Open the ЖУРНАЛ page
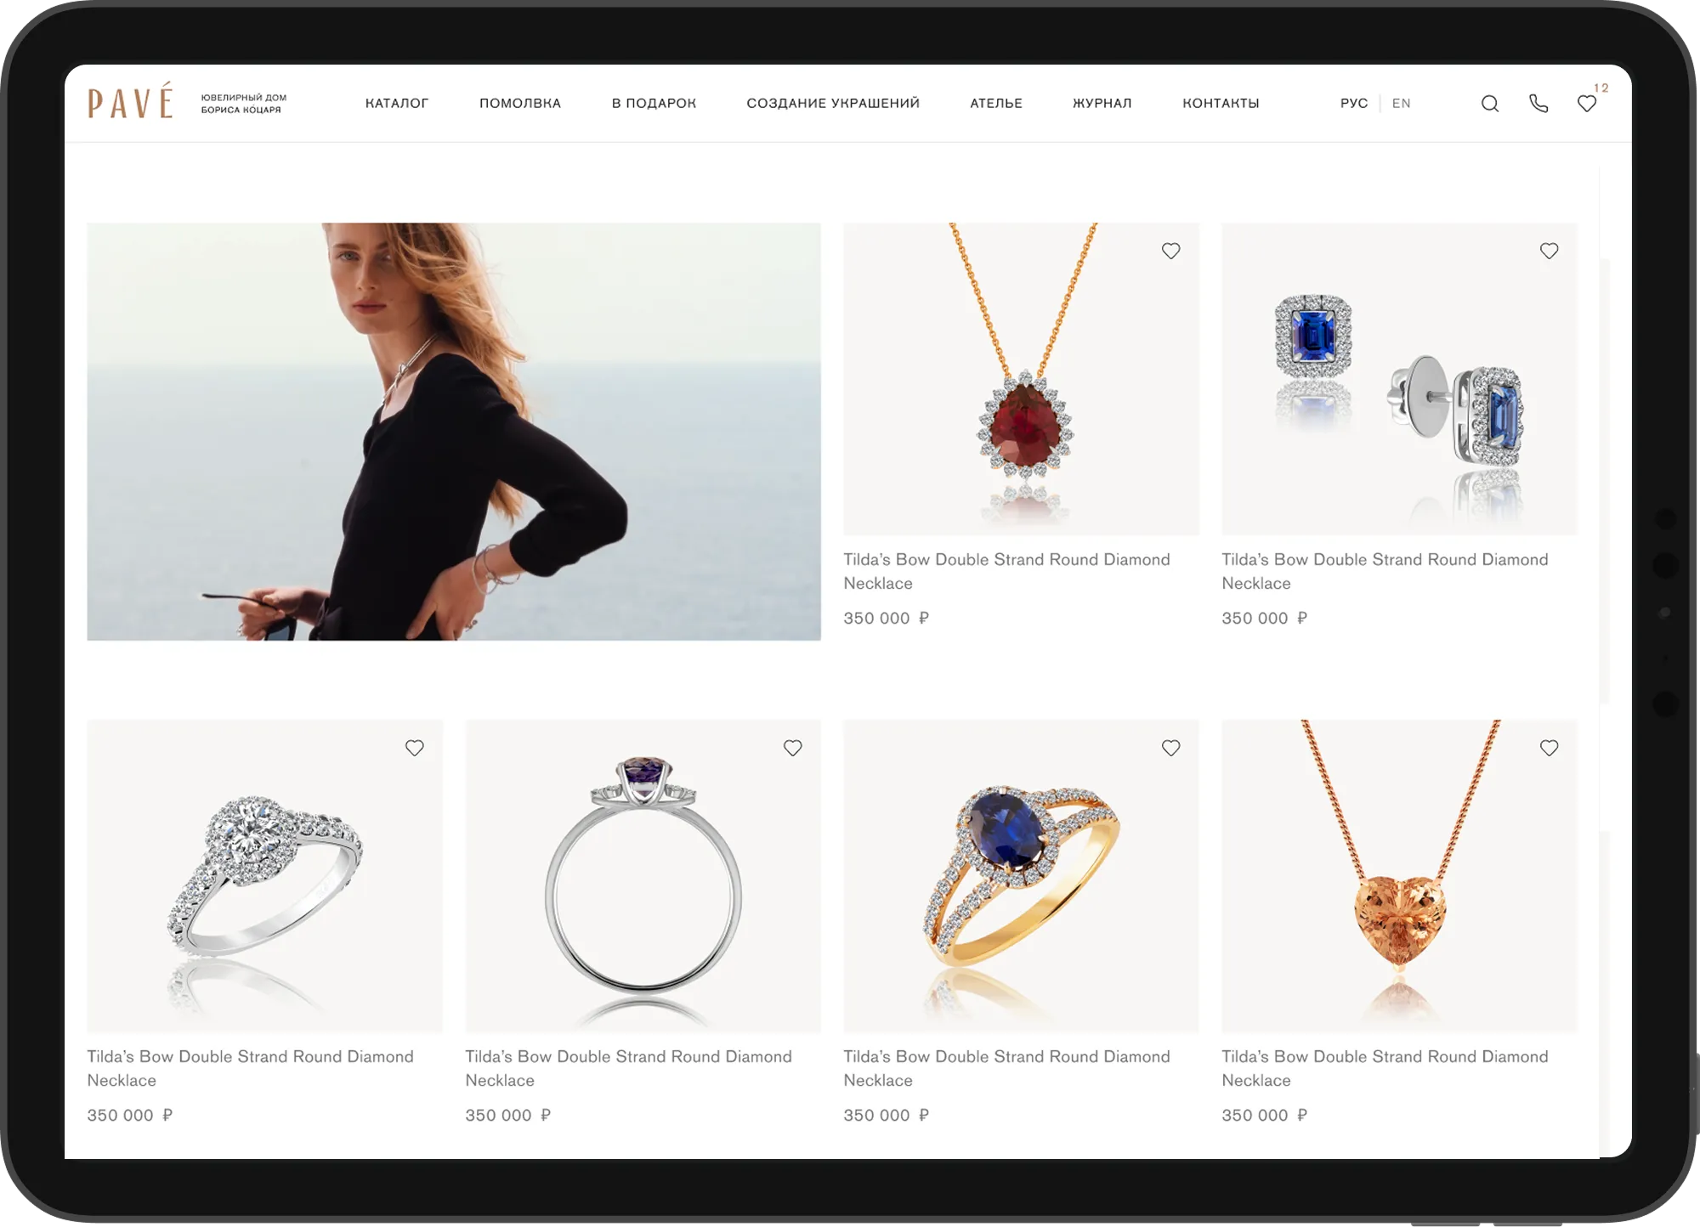The height and width of the screenshot is (1227, 1700). coord(1102,103)
